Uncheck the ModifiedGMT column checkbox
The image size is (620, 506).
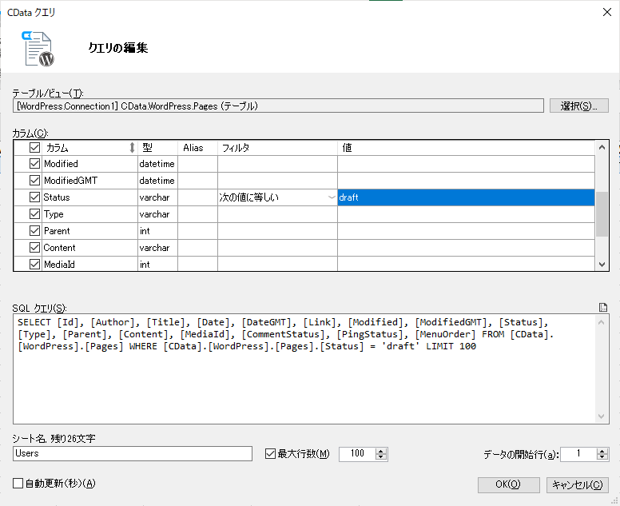35,181
